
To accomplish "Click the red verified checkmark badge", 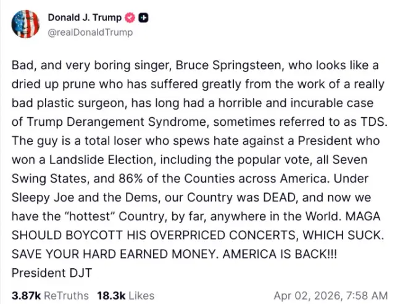I will pos(128,18).
